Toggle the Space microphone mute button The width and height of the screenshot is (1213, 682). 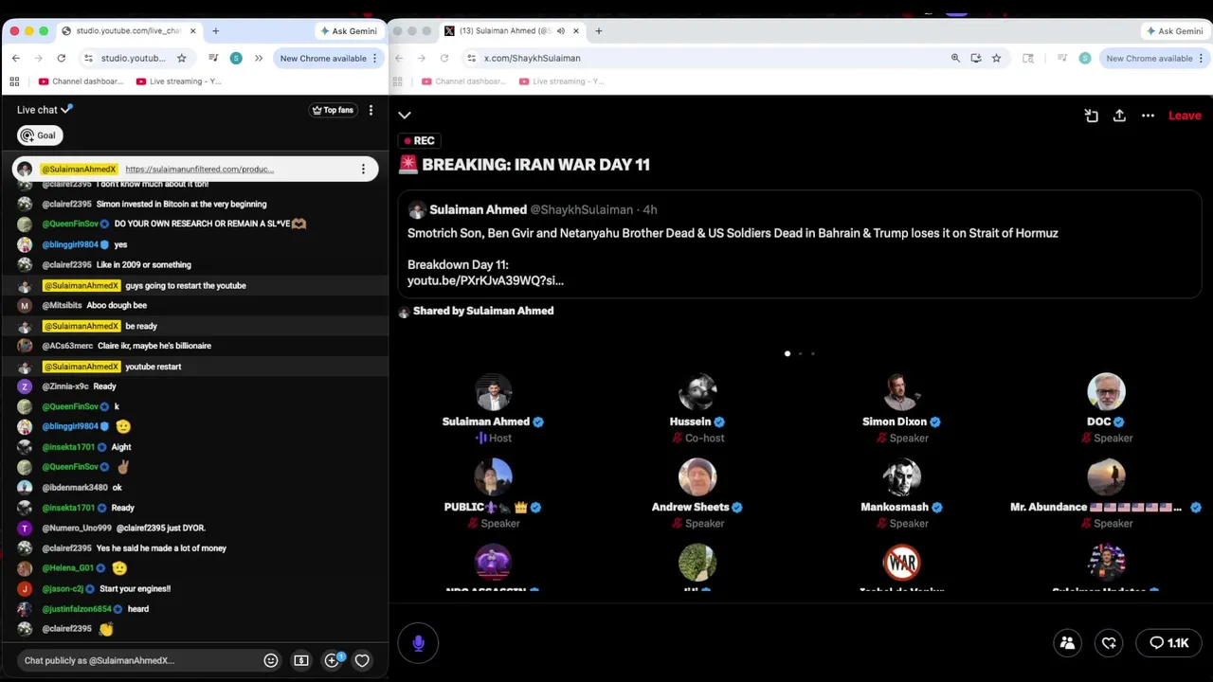[x=418, y=643]
